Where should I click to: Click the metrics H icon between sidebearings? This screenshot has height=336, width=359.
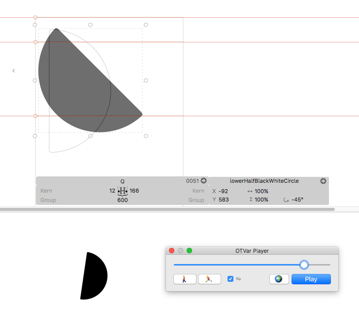pyautogui.click(x=123, y=191)
